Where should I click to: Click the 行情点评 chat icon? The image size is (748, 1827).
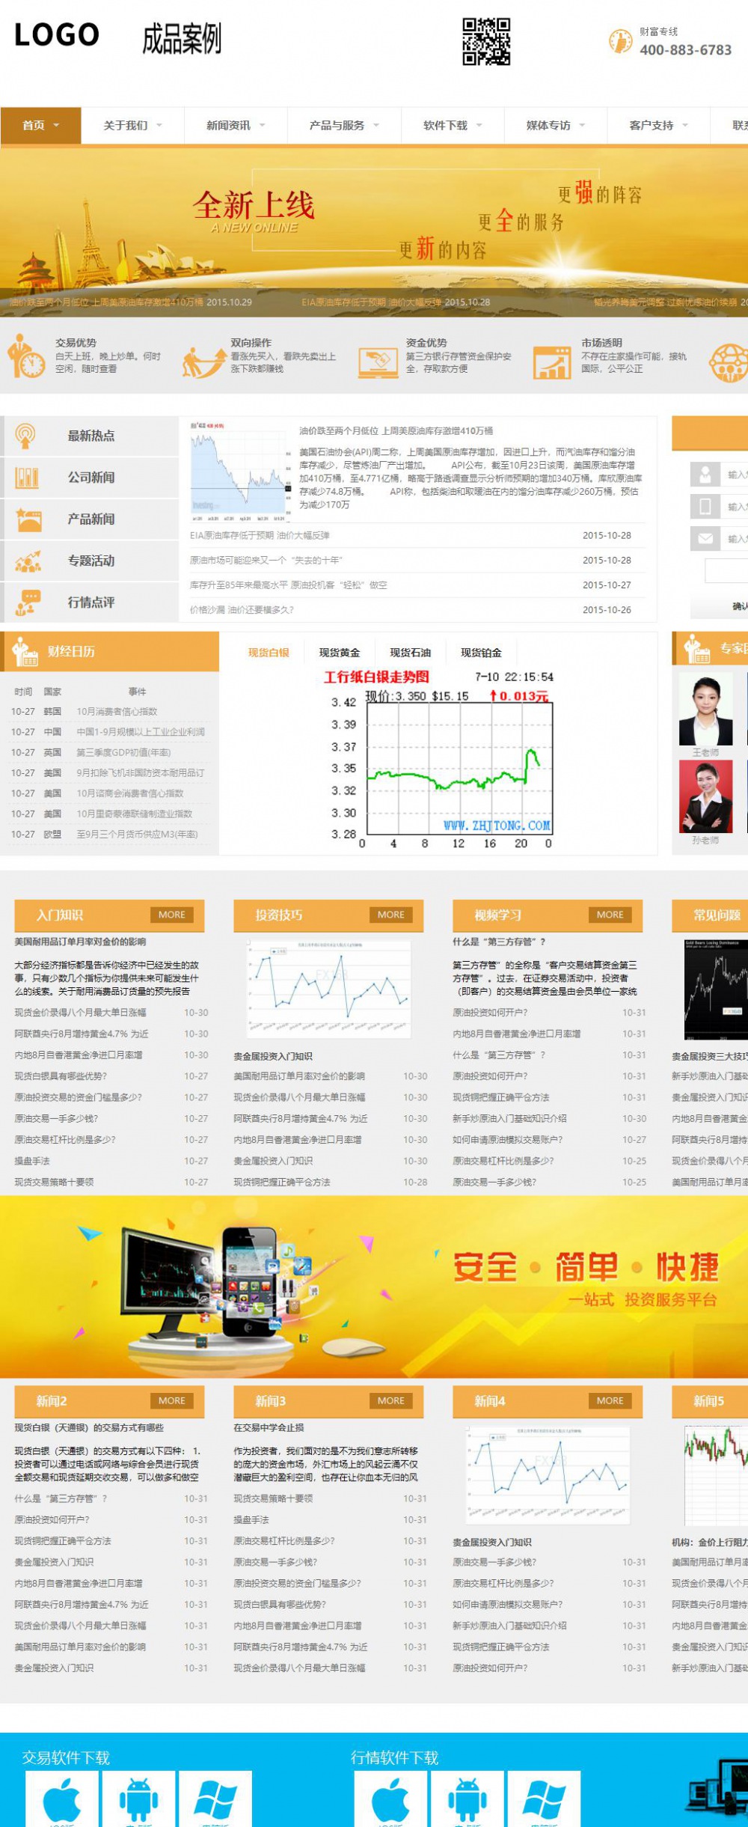[28, 603]
